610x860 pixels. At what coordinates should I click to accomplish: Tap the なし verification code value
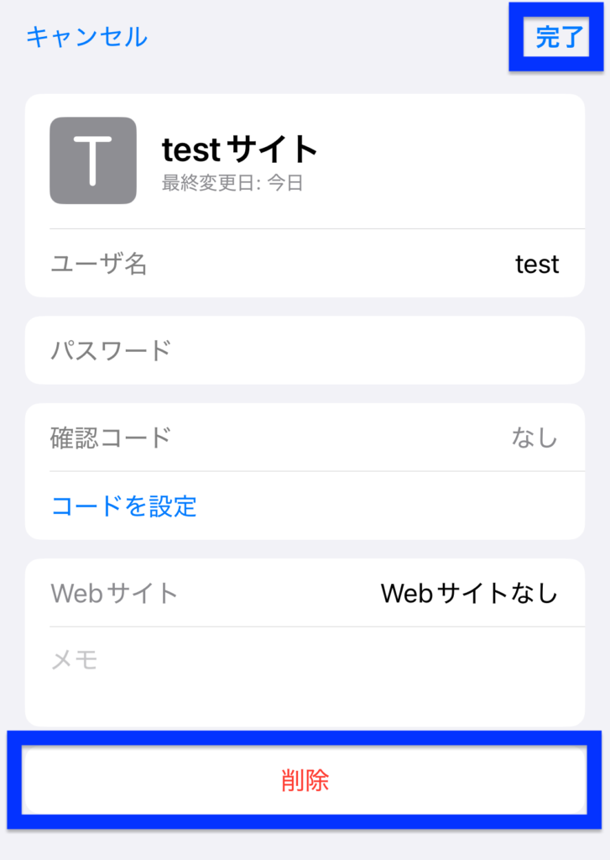coord(535,438)
